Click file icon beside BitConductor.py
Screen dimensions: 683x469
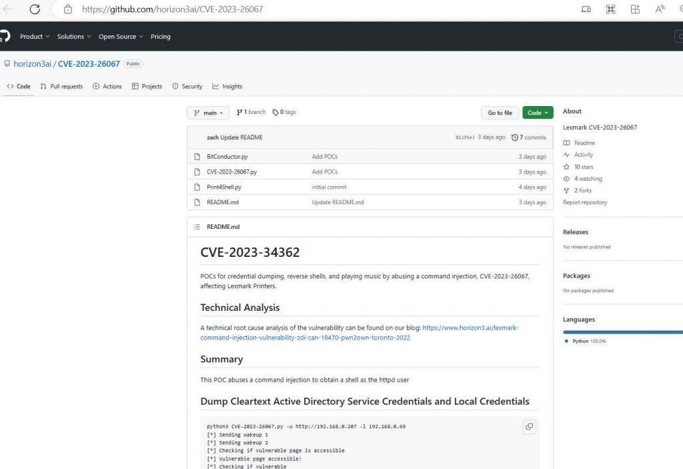click(x=197, y=157)
